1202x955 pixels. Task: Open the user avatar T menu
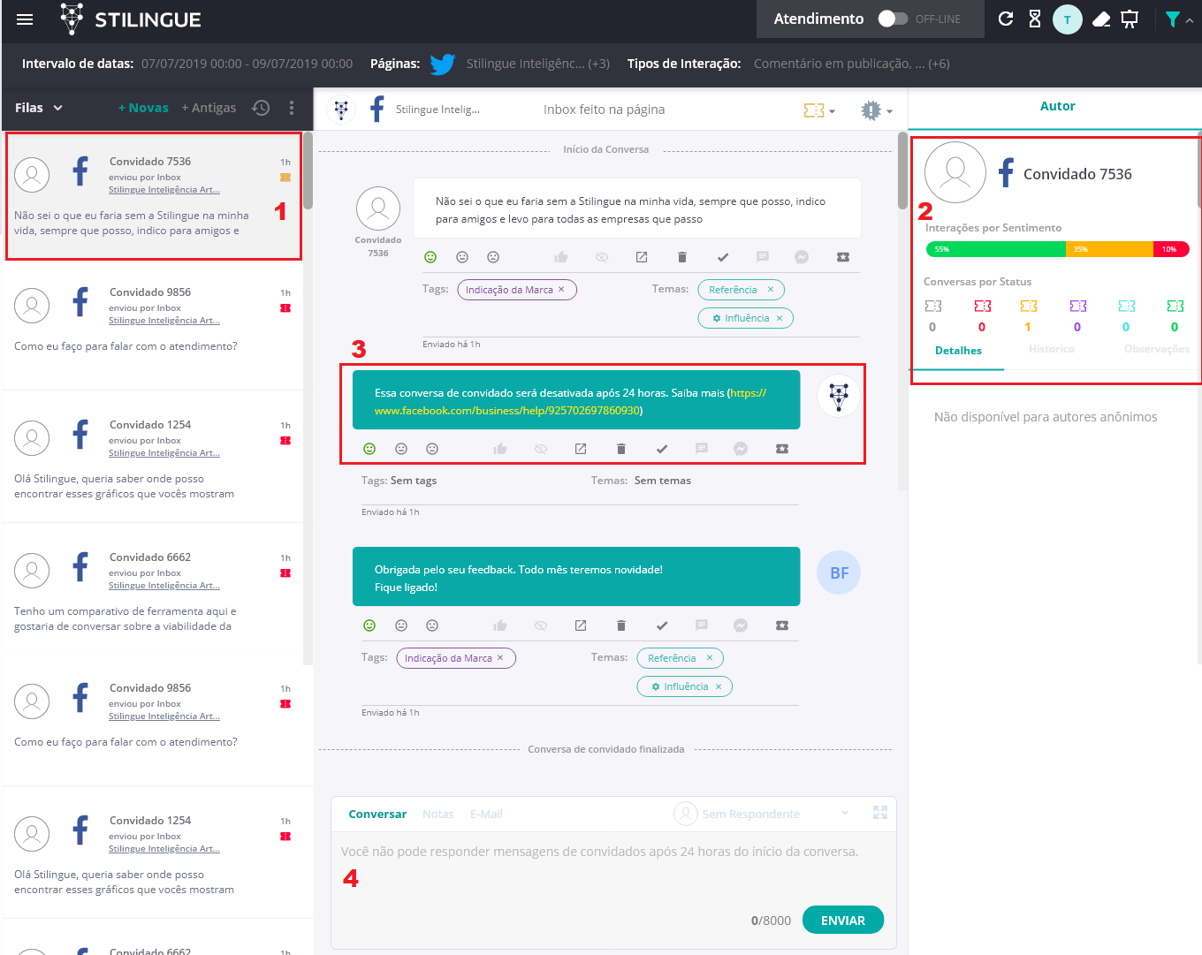tap(1068, 19)
